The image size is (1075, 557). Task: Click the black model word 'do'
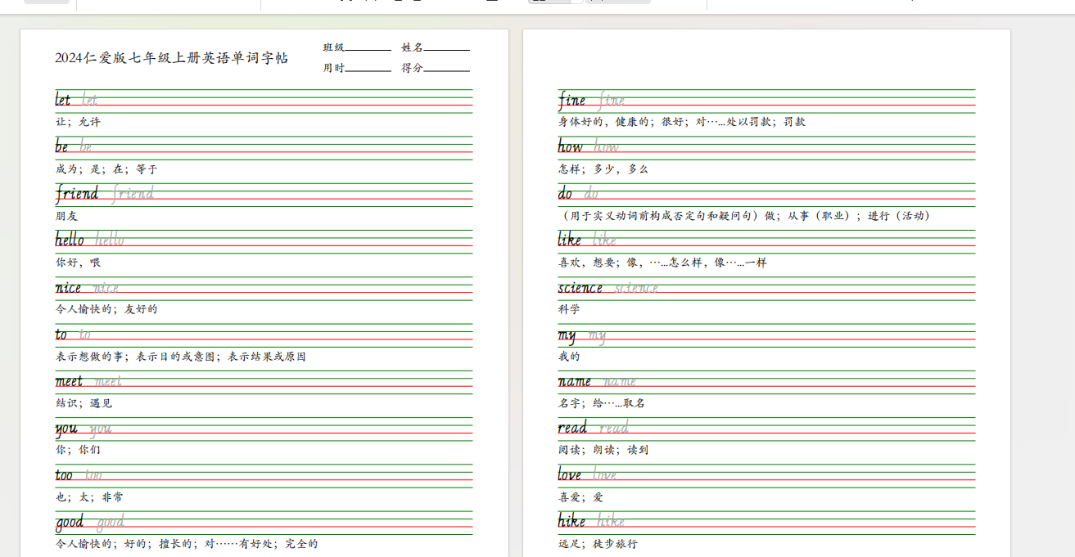(x=566, y=194)
